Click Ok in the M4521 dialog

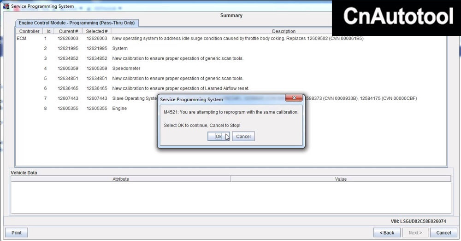[219, 136]
